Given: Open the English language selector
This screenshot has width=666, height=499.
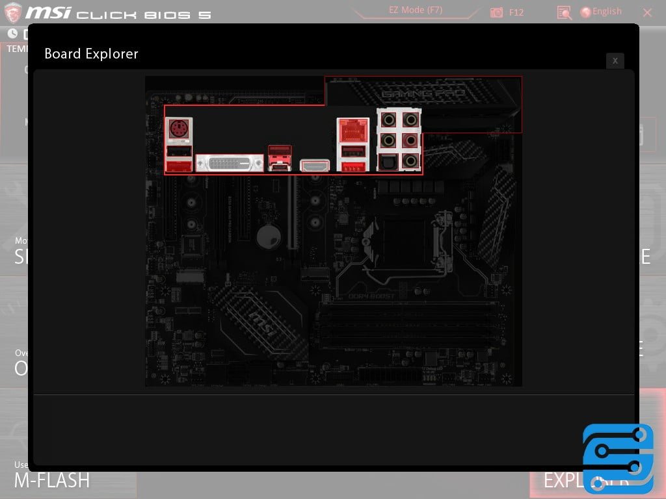Looking at the screenshot, I should click(x=602, y=11).
